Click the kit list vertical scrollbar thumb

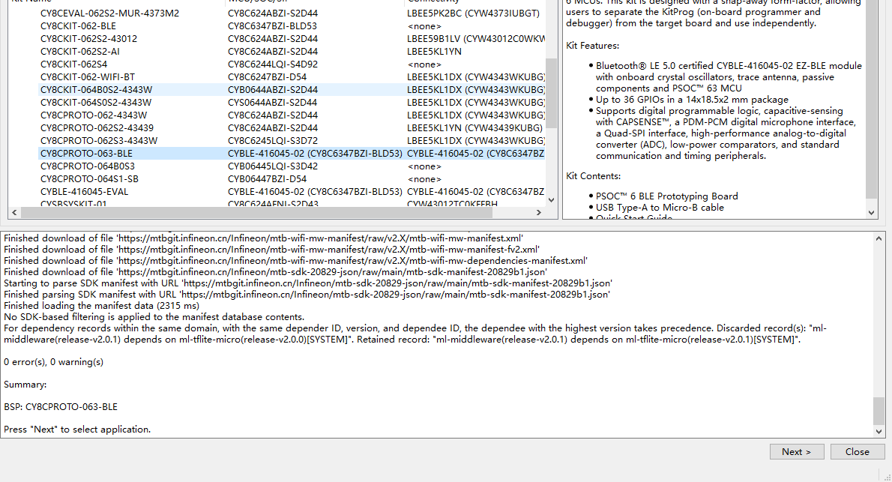click(551, 94)
